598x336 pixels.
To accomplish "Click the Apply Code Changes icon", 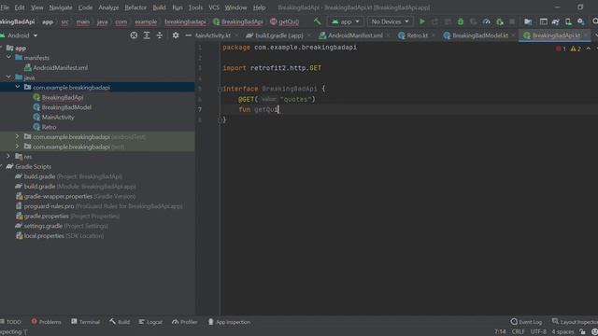I will (x=448, y=21).
